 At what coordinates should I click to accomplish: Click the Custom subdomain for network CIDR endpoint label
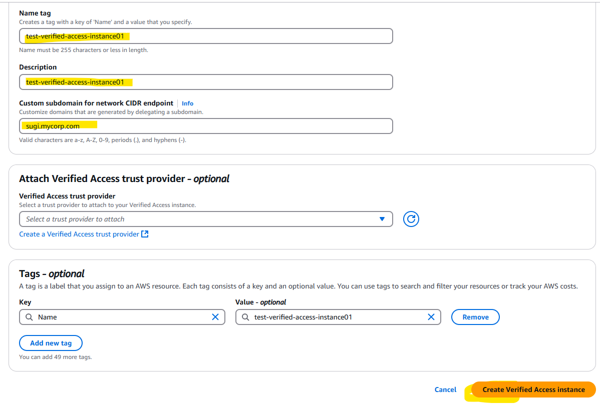pyautogui.click(x=96, y=103)
